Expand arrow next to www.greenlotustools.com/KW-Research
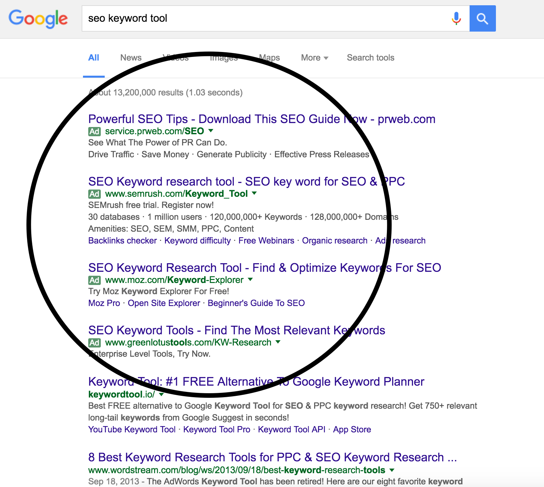 [278, 342]
